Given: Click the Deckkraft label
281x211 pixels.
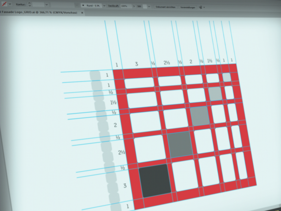Looking at the screenshot, I should tap(113, 6).
